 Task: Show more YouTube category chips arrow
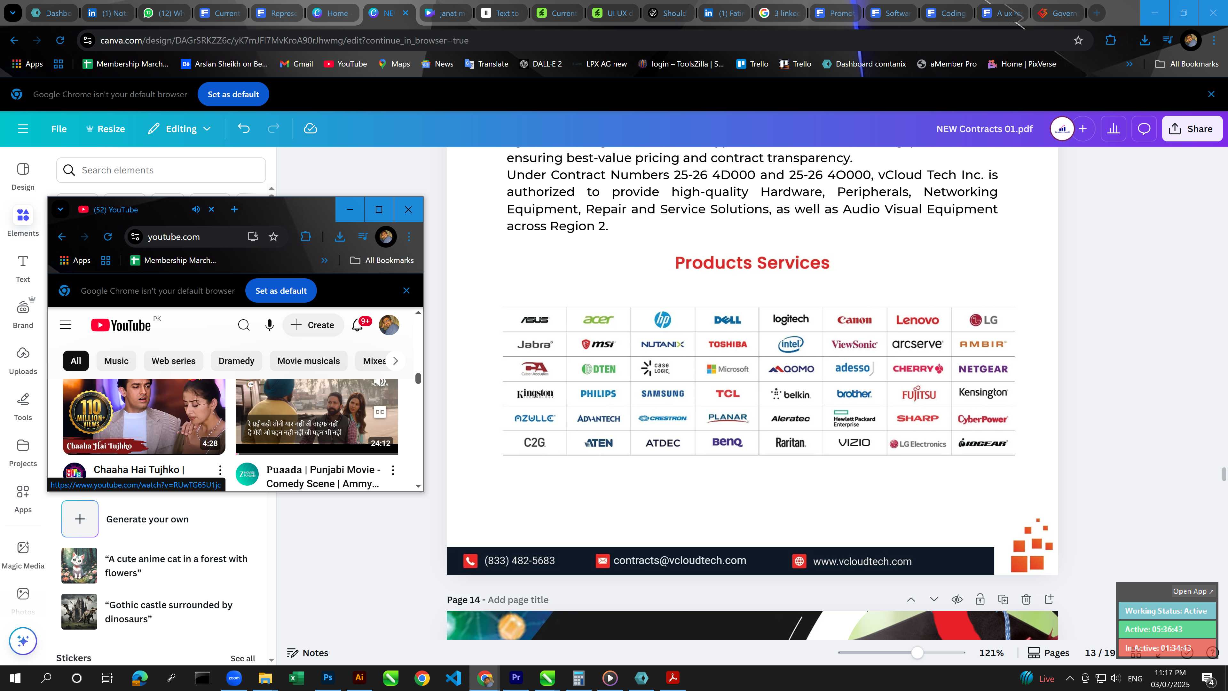point(395,361)
